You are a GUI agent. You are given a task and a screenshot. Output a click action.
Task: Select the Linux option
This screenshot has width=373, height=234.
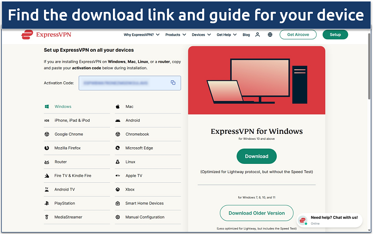[148, 162]
